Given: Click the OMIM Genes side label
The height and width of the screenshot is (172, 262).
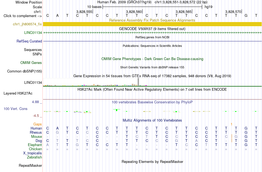Looking at the screenshot, I should coord(31,63).
